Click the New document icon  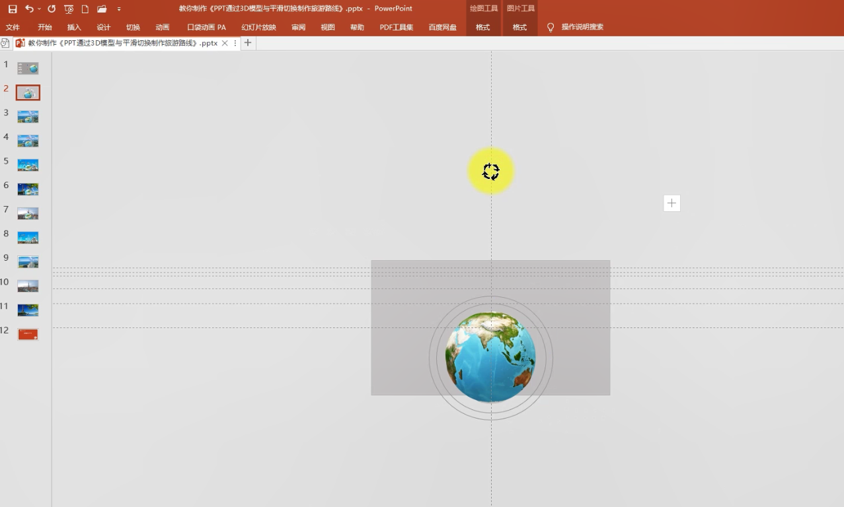pos(85,9)
